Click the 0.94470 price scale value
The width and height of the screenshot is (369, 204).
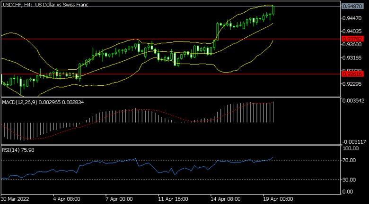(352, 18)
